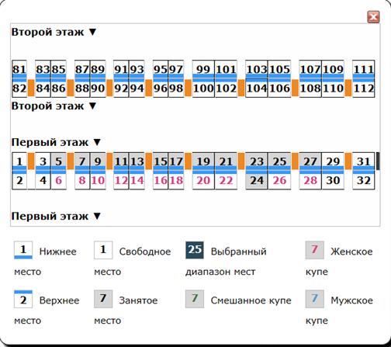391x347 pixels.
Task: Select seat 81 on second floor
Action: (19, 69)
